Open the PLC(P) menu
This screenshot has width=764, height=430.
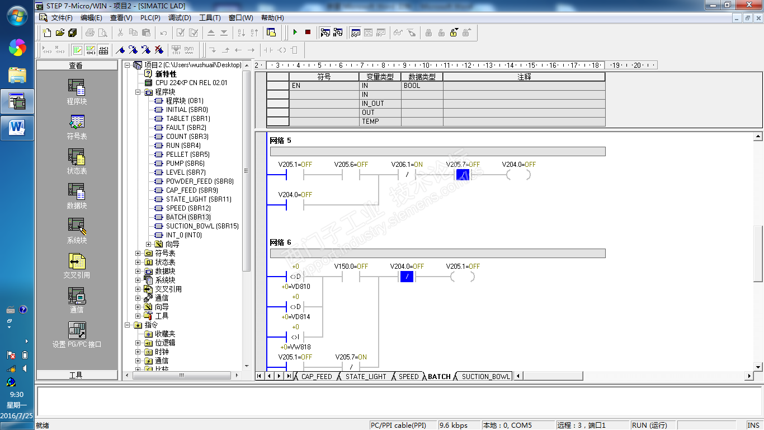pos(150,18)
